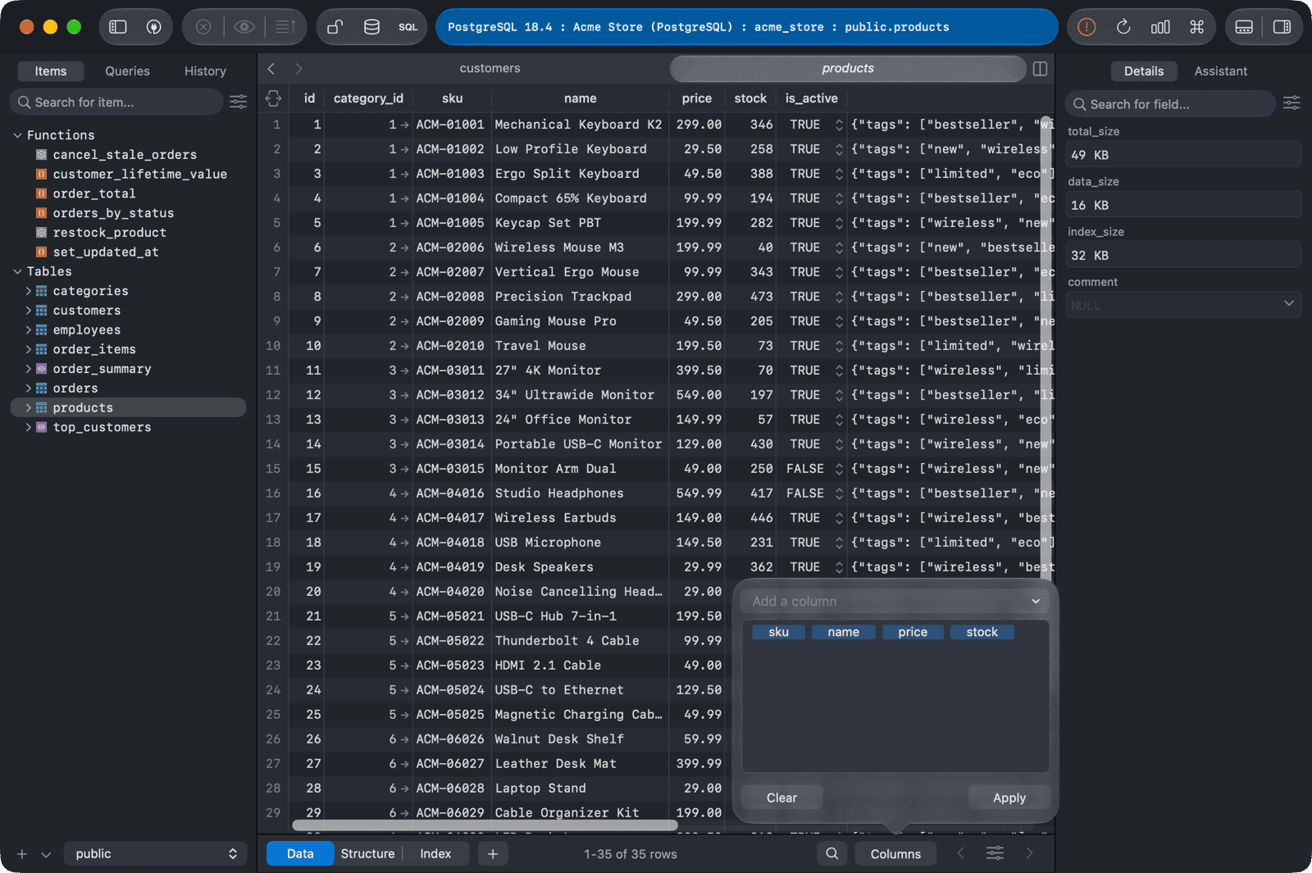Click the Search for item field
Image resolution: width=1312 pixels, height=873 pixels.
[116, 102]
